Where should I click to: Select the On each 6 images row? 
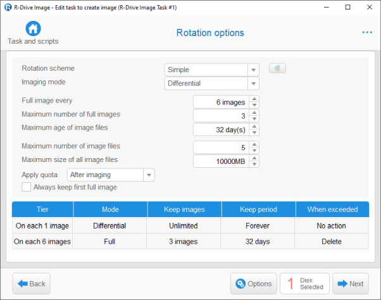[x=190, y=242]
